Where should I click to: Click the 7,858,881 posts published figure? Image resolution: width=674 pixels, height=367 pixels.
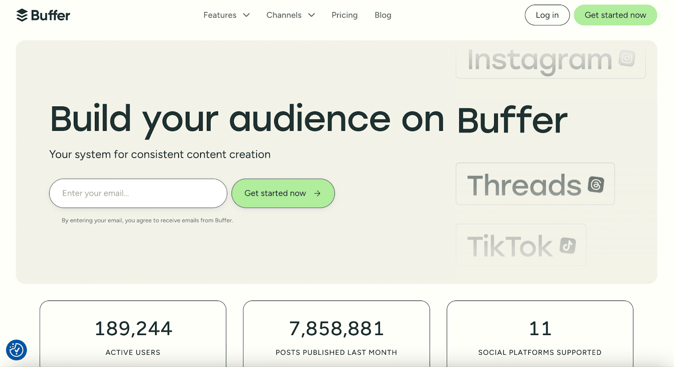pyautogui.click(x=337, y=328)
